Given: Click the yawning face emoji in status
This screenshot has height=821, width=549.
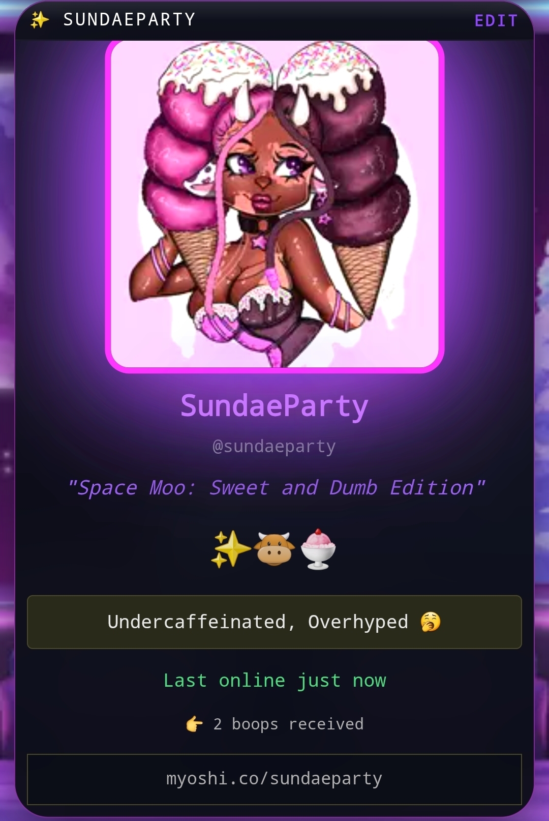Looking at the screenshot, I should point(431,622).
